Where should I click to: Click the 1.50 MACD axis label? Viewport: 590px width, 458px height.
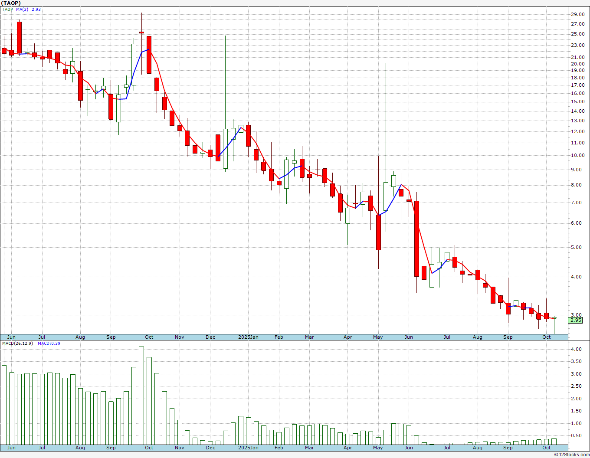(x=576, y=411)
